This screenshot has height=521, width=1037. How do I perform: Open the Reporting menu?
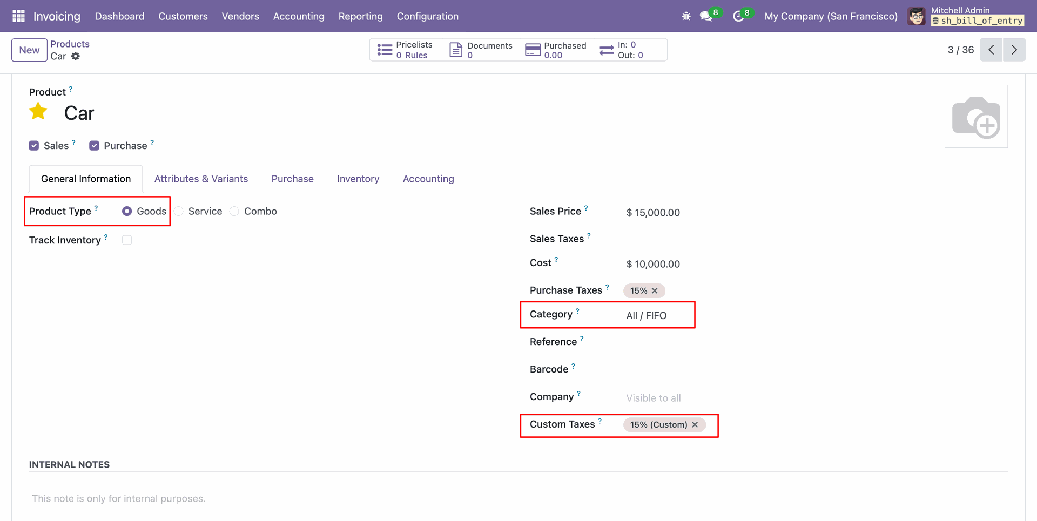click(360, 16)
